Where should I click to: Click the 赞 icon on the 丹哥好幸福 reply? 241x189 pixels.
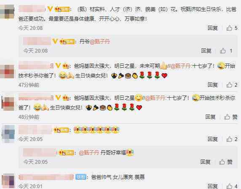point(222,162)
